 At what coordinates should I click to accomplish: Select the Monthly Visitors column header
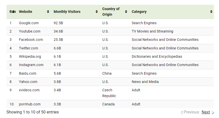(x=67, y=12)
